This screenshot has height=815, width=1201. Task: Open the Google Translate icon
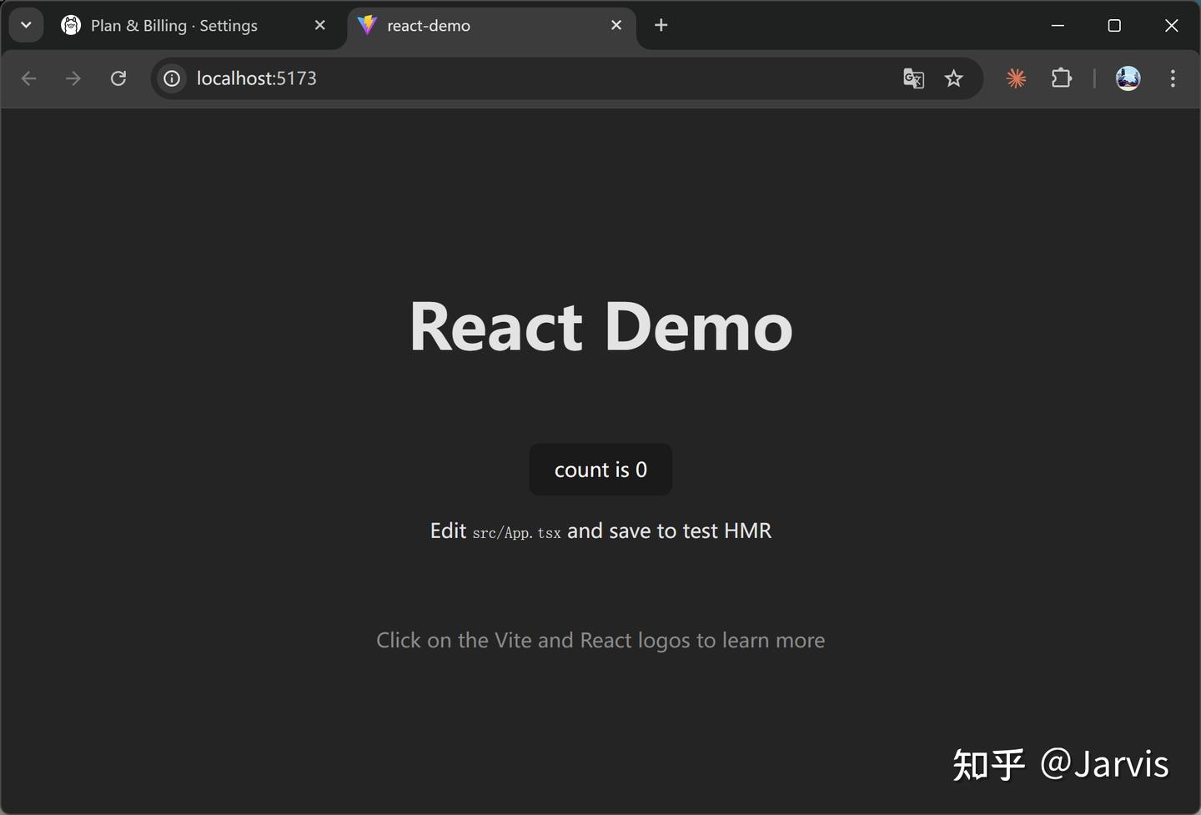913,78
